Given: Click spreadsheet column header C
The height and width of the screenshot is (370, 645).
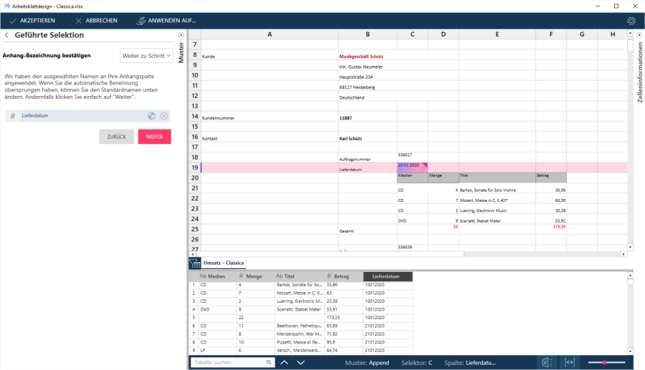Looking at the screenshot, I should click(x=412, y=34).
